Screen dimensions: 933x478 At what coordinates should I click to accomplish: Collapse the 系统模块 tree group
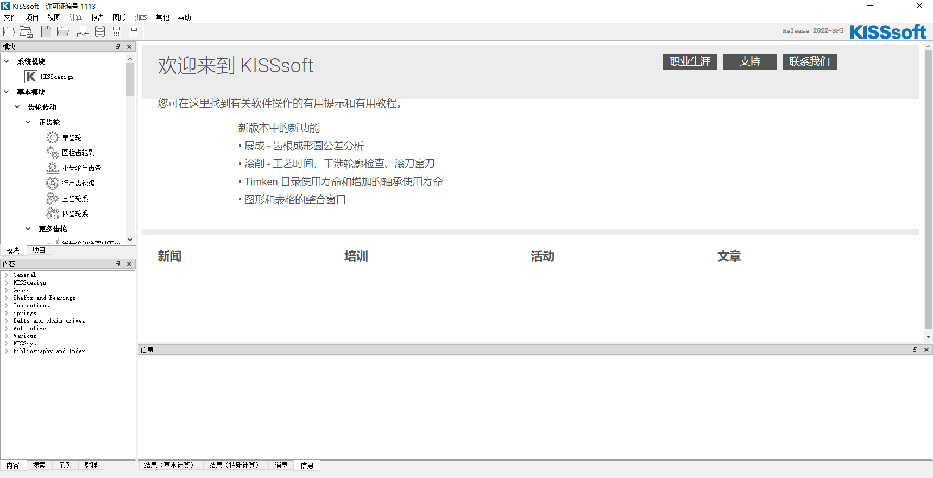click(7, 61)
